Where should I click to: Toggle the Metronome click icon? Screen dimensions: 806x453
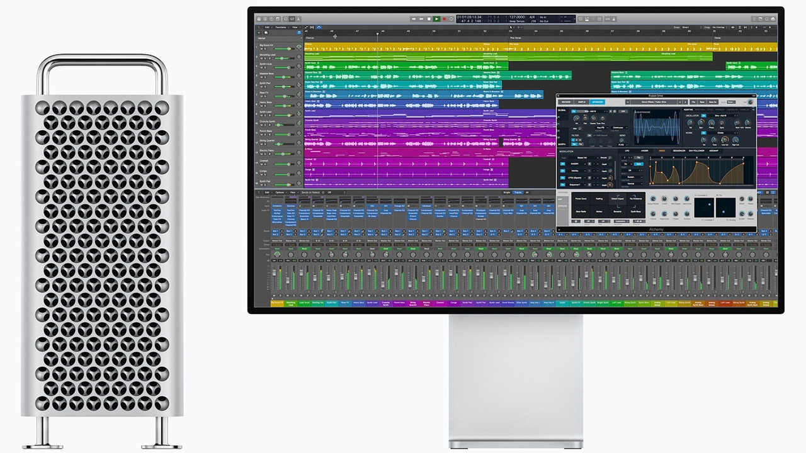(x=614, y=19)
